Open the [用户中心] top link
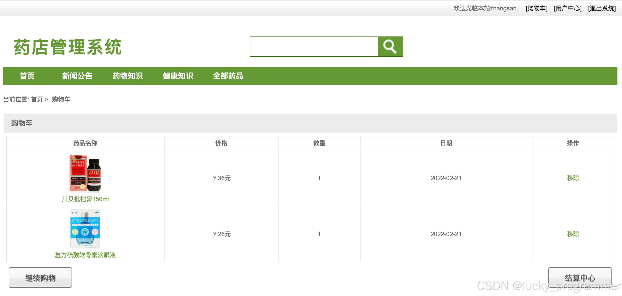622x296 pixels. pos(568,8)
